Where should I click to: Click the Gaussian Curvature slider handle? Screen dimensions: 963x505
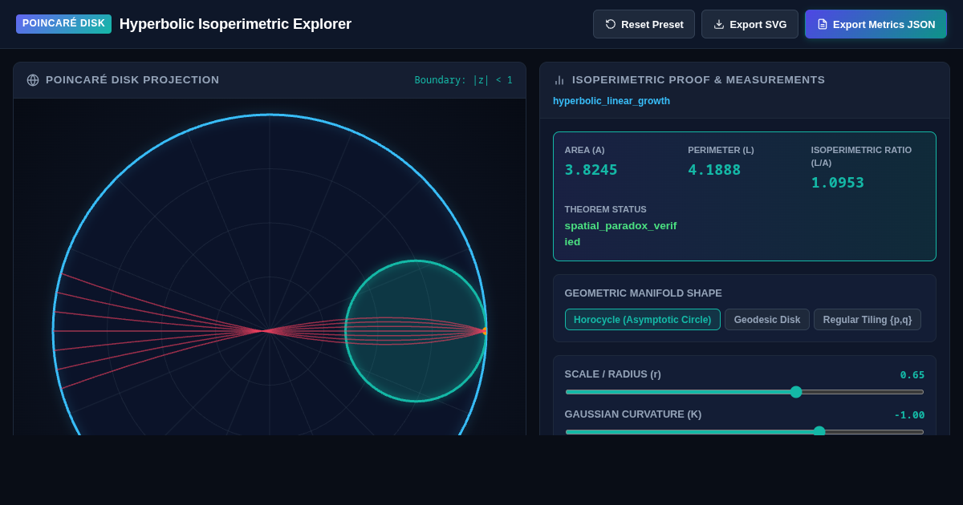pos(819,431)
